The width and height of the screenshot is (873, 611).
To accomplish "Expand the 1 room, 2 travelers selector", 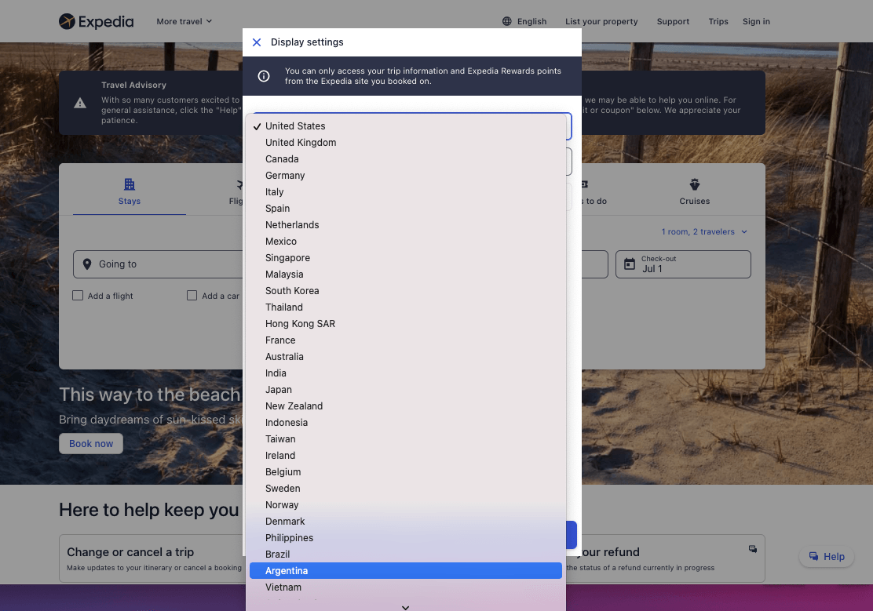I will 704,231.
